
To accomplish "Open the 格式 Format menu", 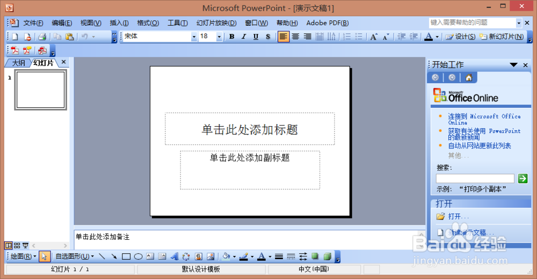I will click(148, 23).
